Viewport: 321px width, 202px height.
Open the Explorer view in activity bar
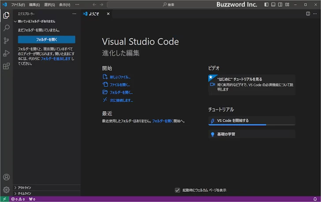coord(6,15)
